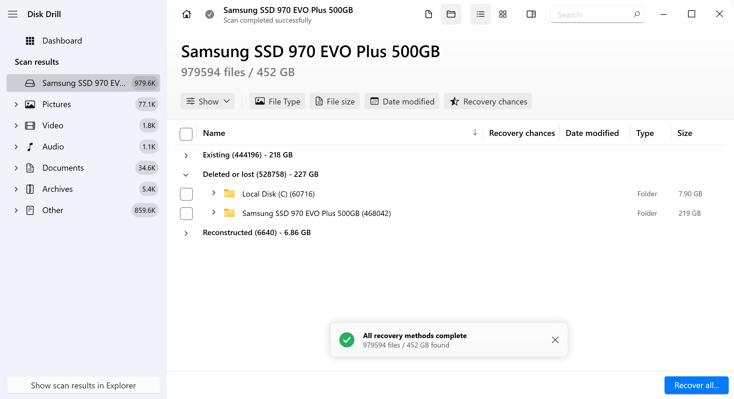
Task: Click the Documents page icon
Action: click(x=30, y=168)
